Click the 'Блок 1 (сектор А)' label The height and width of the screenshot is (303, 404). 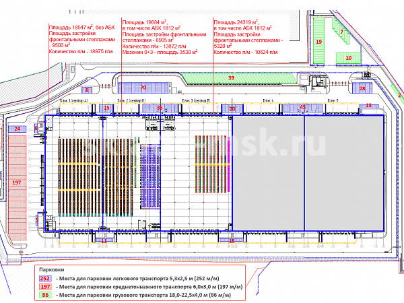coord(74,100)
